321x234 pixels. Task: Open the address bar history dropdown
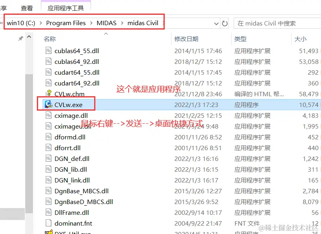click(216, 24)
